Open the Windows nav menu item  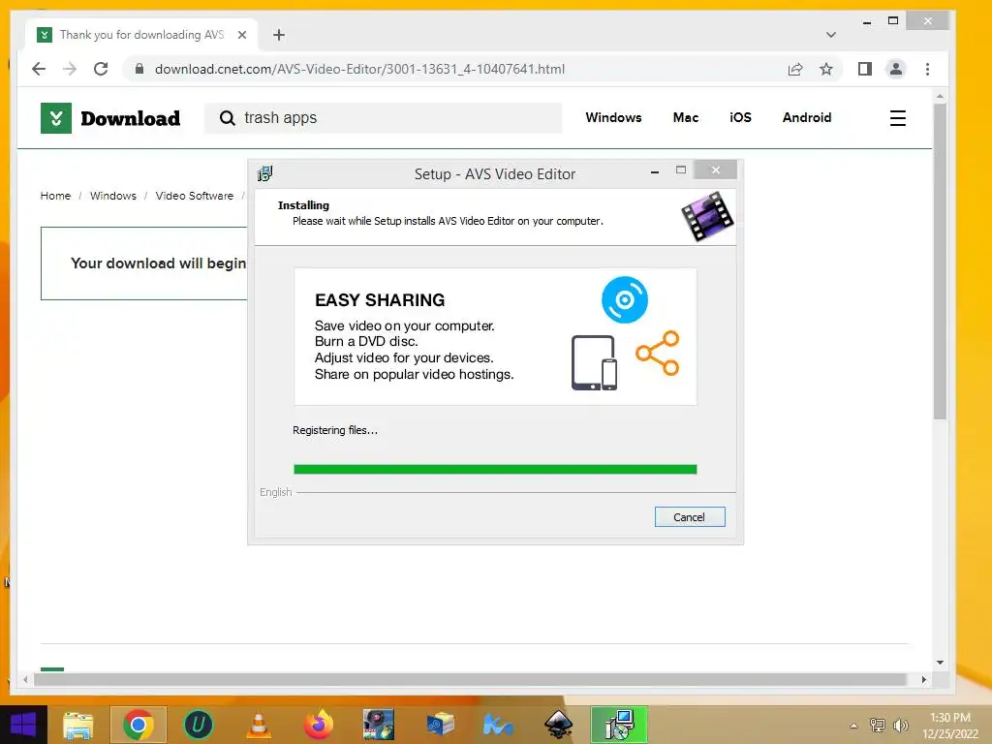click(613, 117)
